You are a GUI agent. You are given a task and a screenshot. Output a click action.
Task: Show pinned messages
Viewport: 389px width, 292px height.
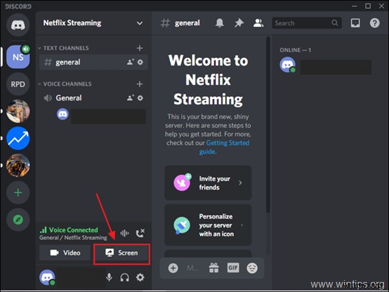(x=239, y=23)
